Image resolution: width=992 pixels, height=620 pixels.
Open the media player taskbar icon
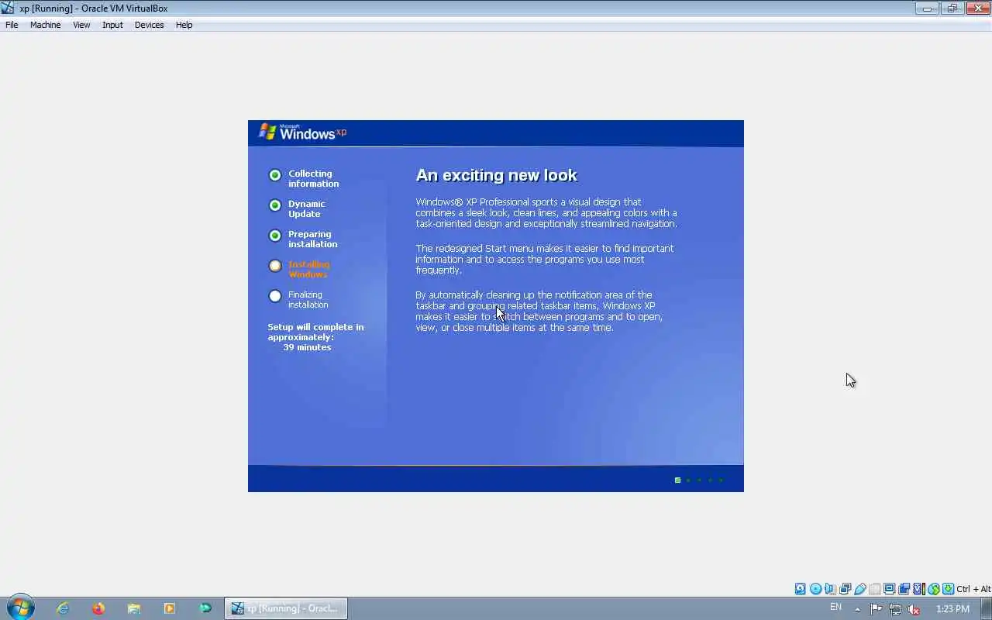(x=170, y=608)
